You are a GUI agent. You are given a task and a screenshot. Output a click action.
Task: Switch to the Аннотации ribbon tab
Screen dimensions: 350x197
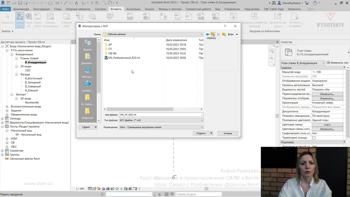coord(133,9)
